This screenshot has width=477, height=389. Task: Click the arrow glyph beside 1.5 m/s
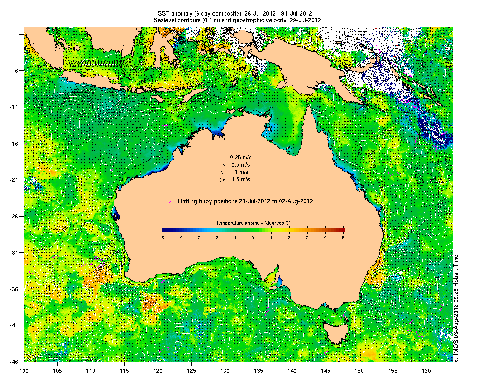pos(222,179)
